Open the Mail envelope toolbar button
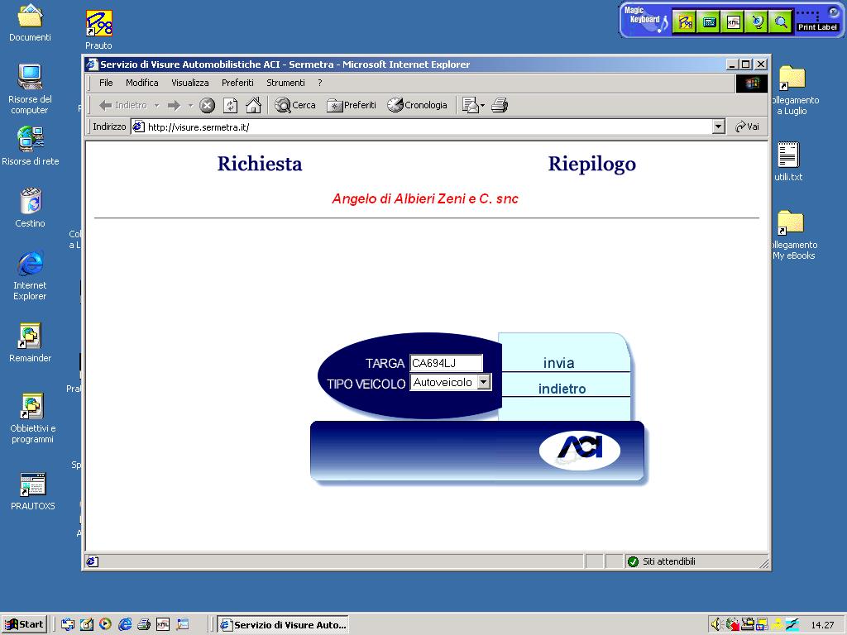 pos(473,105)
